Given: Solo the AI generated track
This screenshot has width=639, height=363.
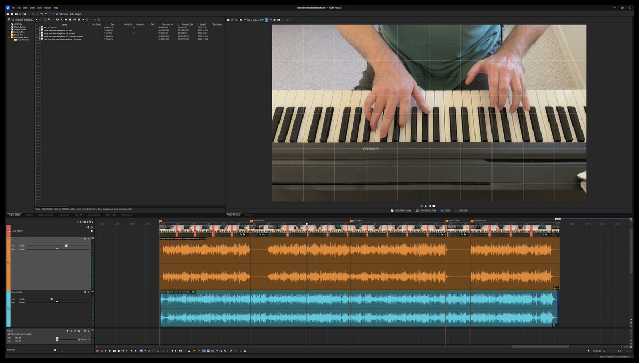Looking at the screenshot, I should click(88, 292).
